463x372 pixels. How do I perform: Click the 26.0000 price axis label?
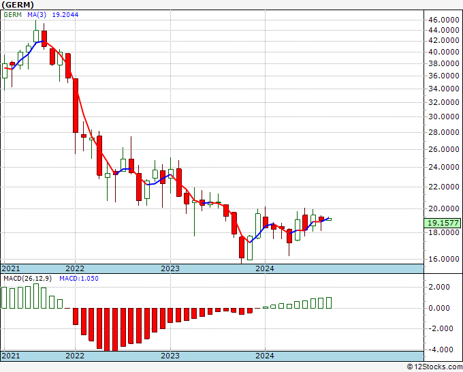pos(443,149)
